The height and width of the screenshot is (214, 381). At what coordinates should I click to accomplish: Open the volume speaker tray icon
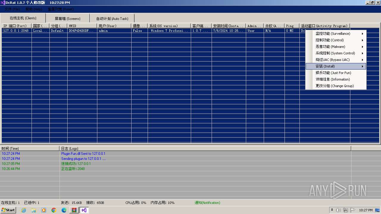338,210
